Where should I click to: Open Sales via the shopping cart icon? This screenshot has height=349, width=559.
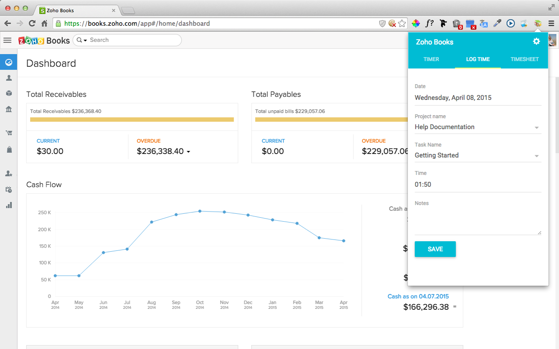coord(8,132)
